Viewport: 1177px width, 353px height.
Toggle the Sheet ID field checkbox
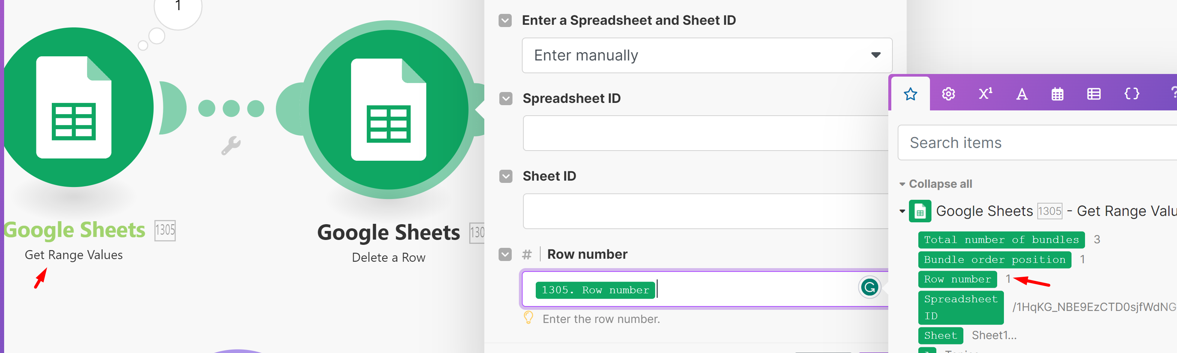(505, 176)
